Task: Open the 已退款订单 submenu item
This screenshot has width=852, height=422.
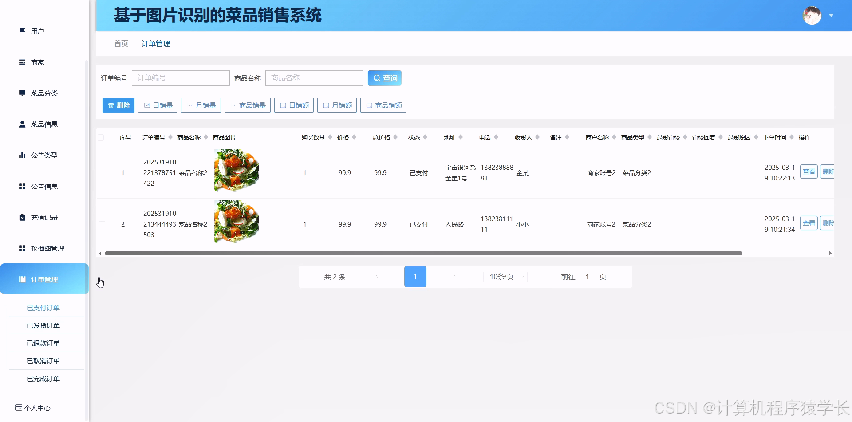Action: pyautogui.click(x=43, y=343)
